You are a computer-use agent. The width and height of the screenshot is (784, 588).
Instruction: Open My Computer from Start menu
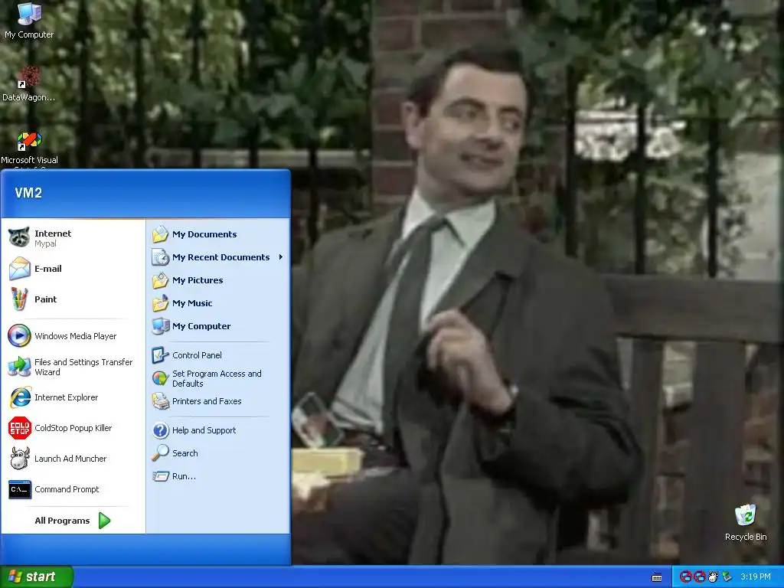click(218, 326)
